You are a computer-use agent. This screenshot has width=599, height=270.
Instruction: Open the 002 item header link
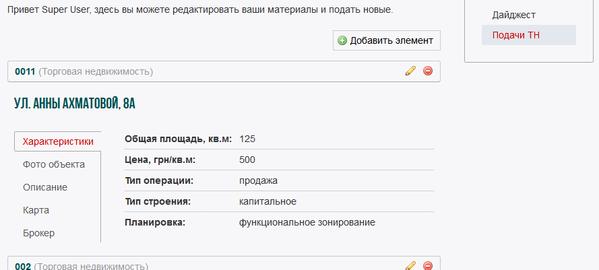pos(23,267)
